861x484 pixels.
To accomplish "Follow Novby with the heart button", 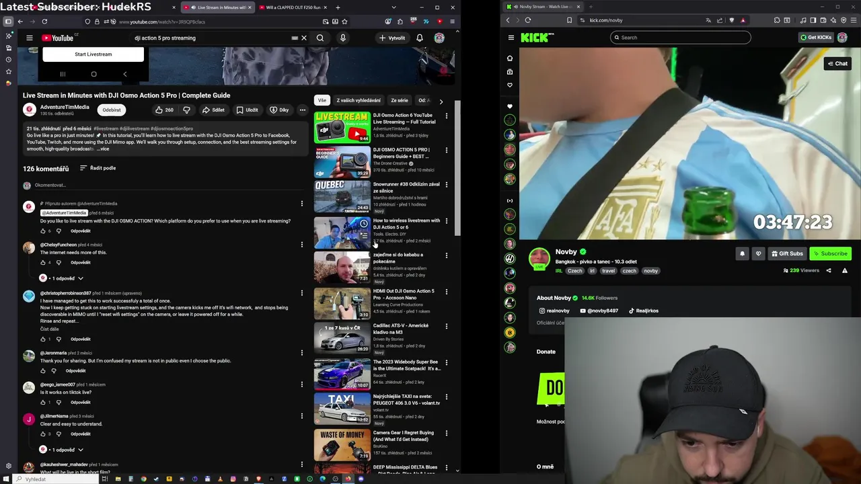I will click(758, 253).
